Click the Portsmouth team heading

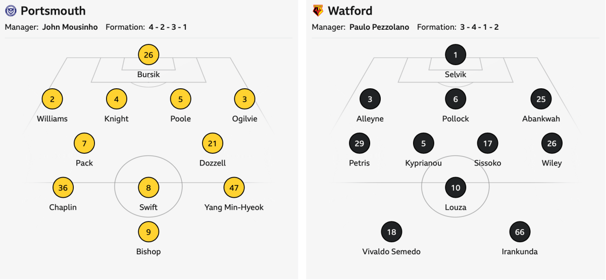(x=53, y=11)
